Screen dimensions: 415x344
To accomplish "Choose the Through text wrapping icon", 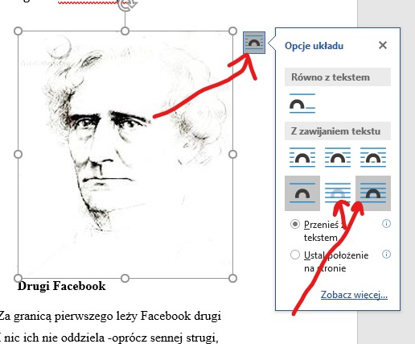I will click(x=373, y=157).
